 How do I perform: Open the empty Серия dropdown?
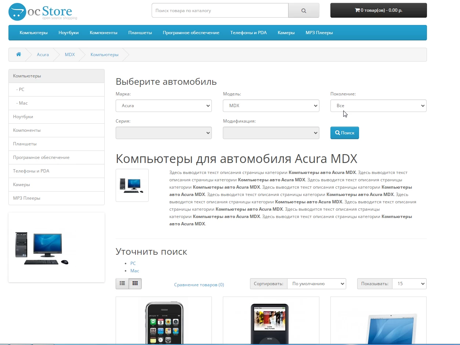pos(164,133)
